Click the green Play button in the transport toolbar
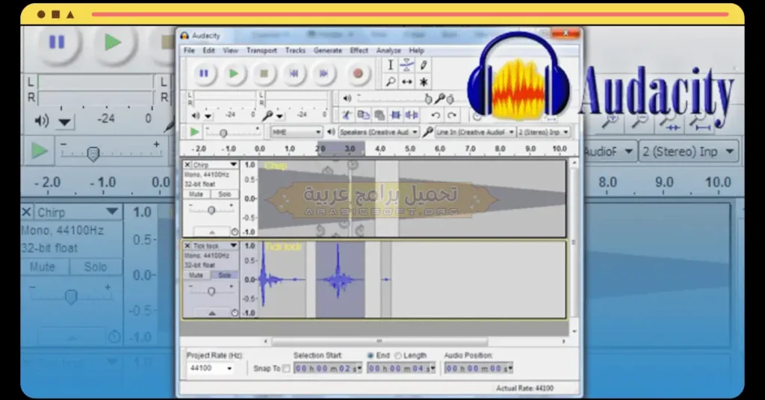Screen dimensions: 765x400 point(234,74)
